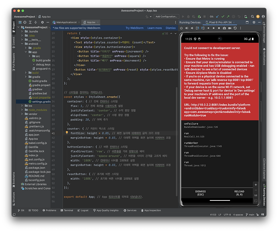Start emulator screen recording video icon
Image resolution: width=278 pixels, height=232 pixels.
tap(230, 28)
